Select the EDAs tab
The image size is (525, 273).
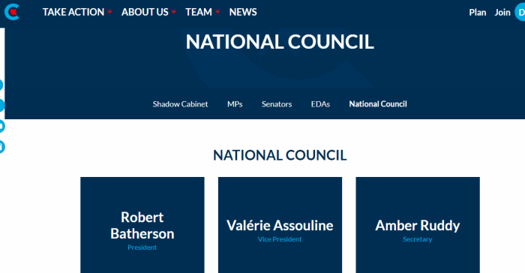[x=320, y=104]
